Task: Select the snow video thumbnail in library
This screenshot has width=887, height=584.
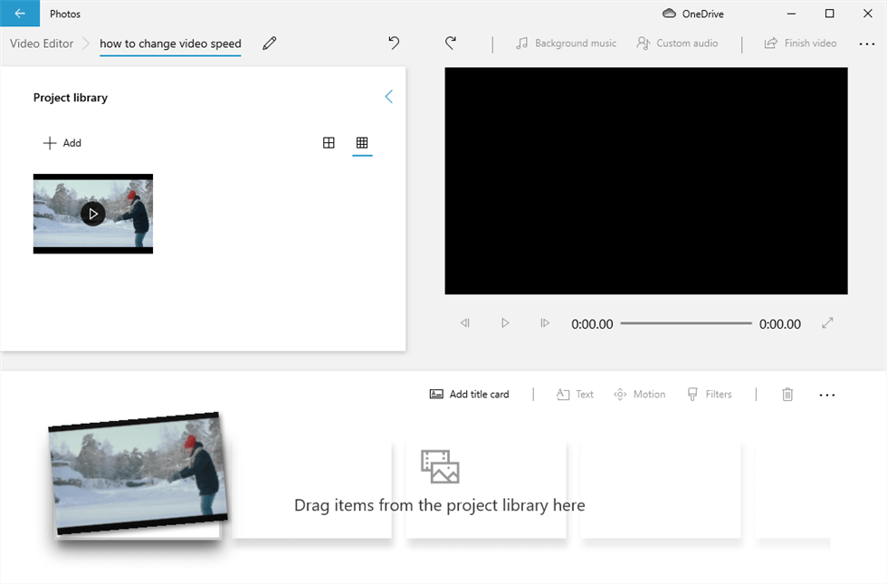Action: click(92, 214)
